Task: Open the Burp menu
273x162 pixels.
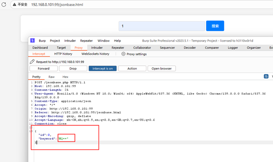Action: click(x=42, y=40)
